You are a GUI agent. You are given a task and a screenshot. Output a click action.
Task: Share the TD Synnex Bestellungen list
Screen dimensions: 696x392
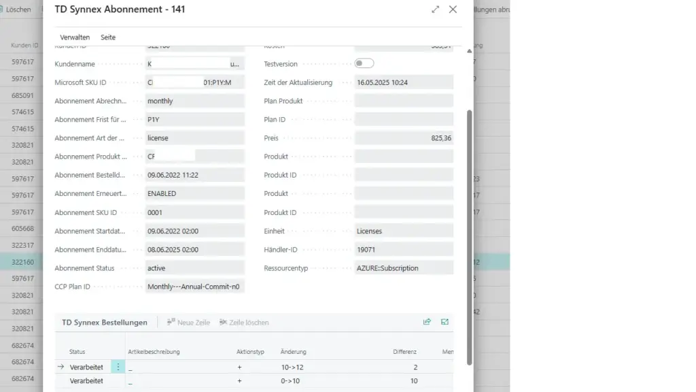(x=427, y=321)
